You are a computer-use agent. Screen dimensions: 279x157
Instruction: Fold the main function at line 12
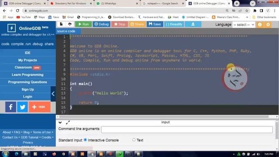click(x=67, y=89)
